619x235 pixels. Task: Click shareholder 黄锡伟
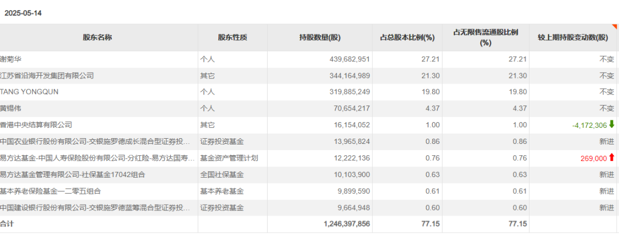pos(11,108)
